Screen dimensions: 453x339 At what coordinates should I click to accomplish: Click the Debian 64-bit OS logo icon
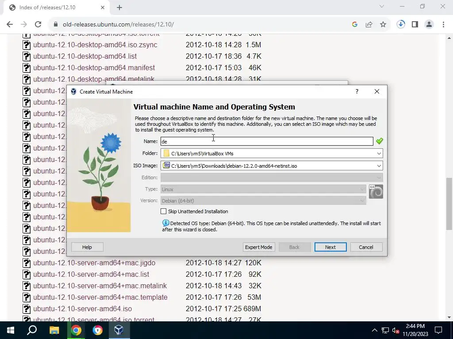click(376, 192)
